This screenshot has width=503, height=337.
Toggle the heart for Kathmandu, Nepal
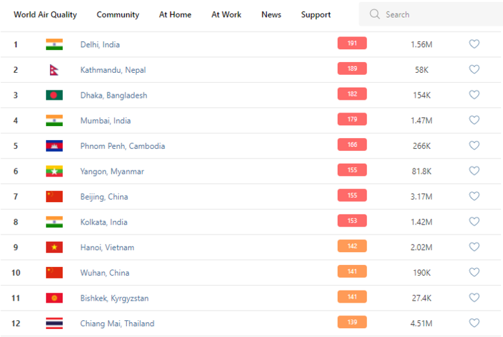[x=474, y=69]
